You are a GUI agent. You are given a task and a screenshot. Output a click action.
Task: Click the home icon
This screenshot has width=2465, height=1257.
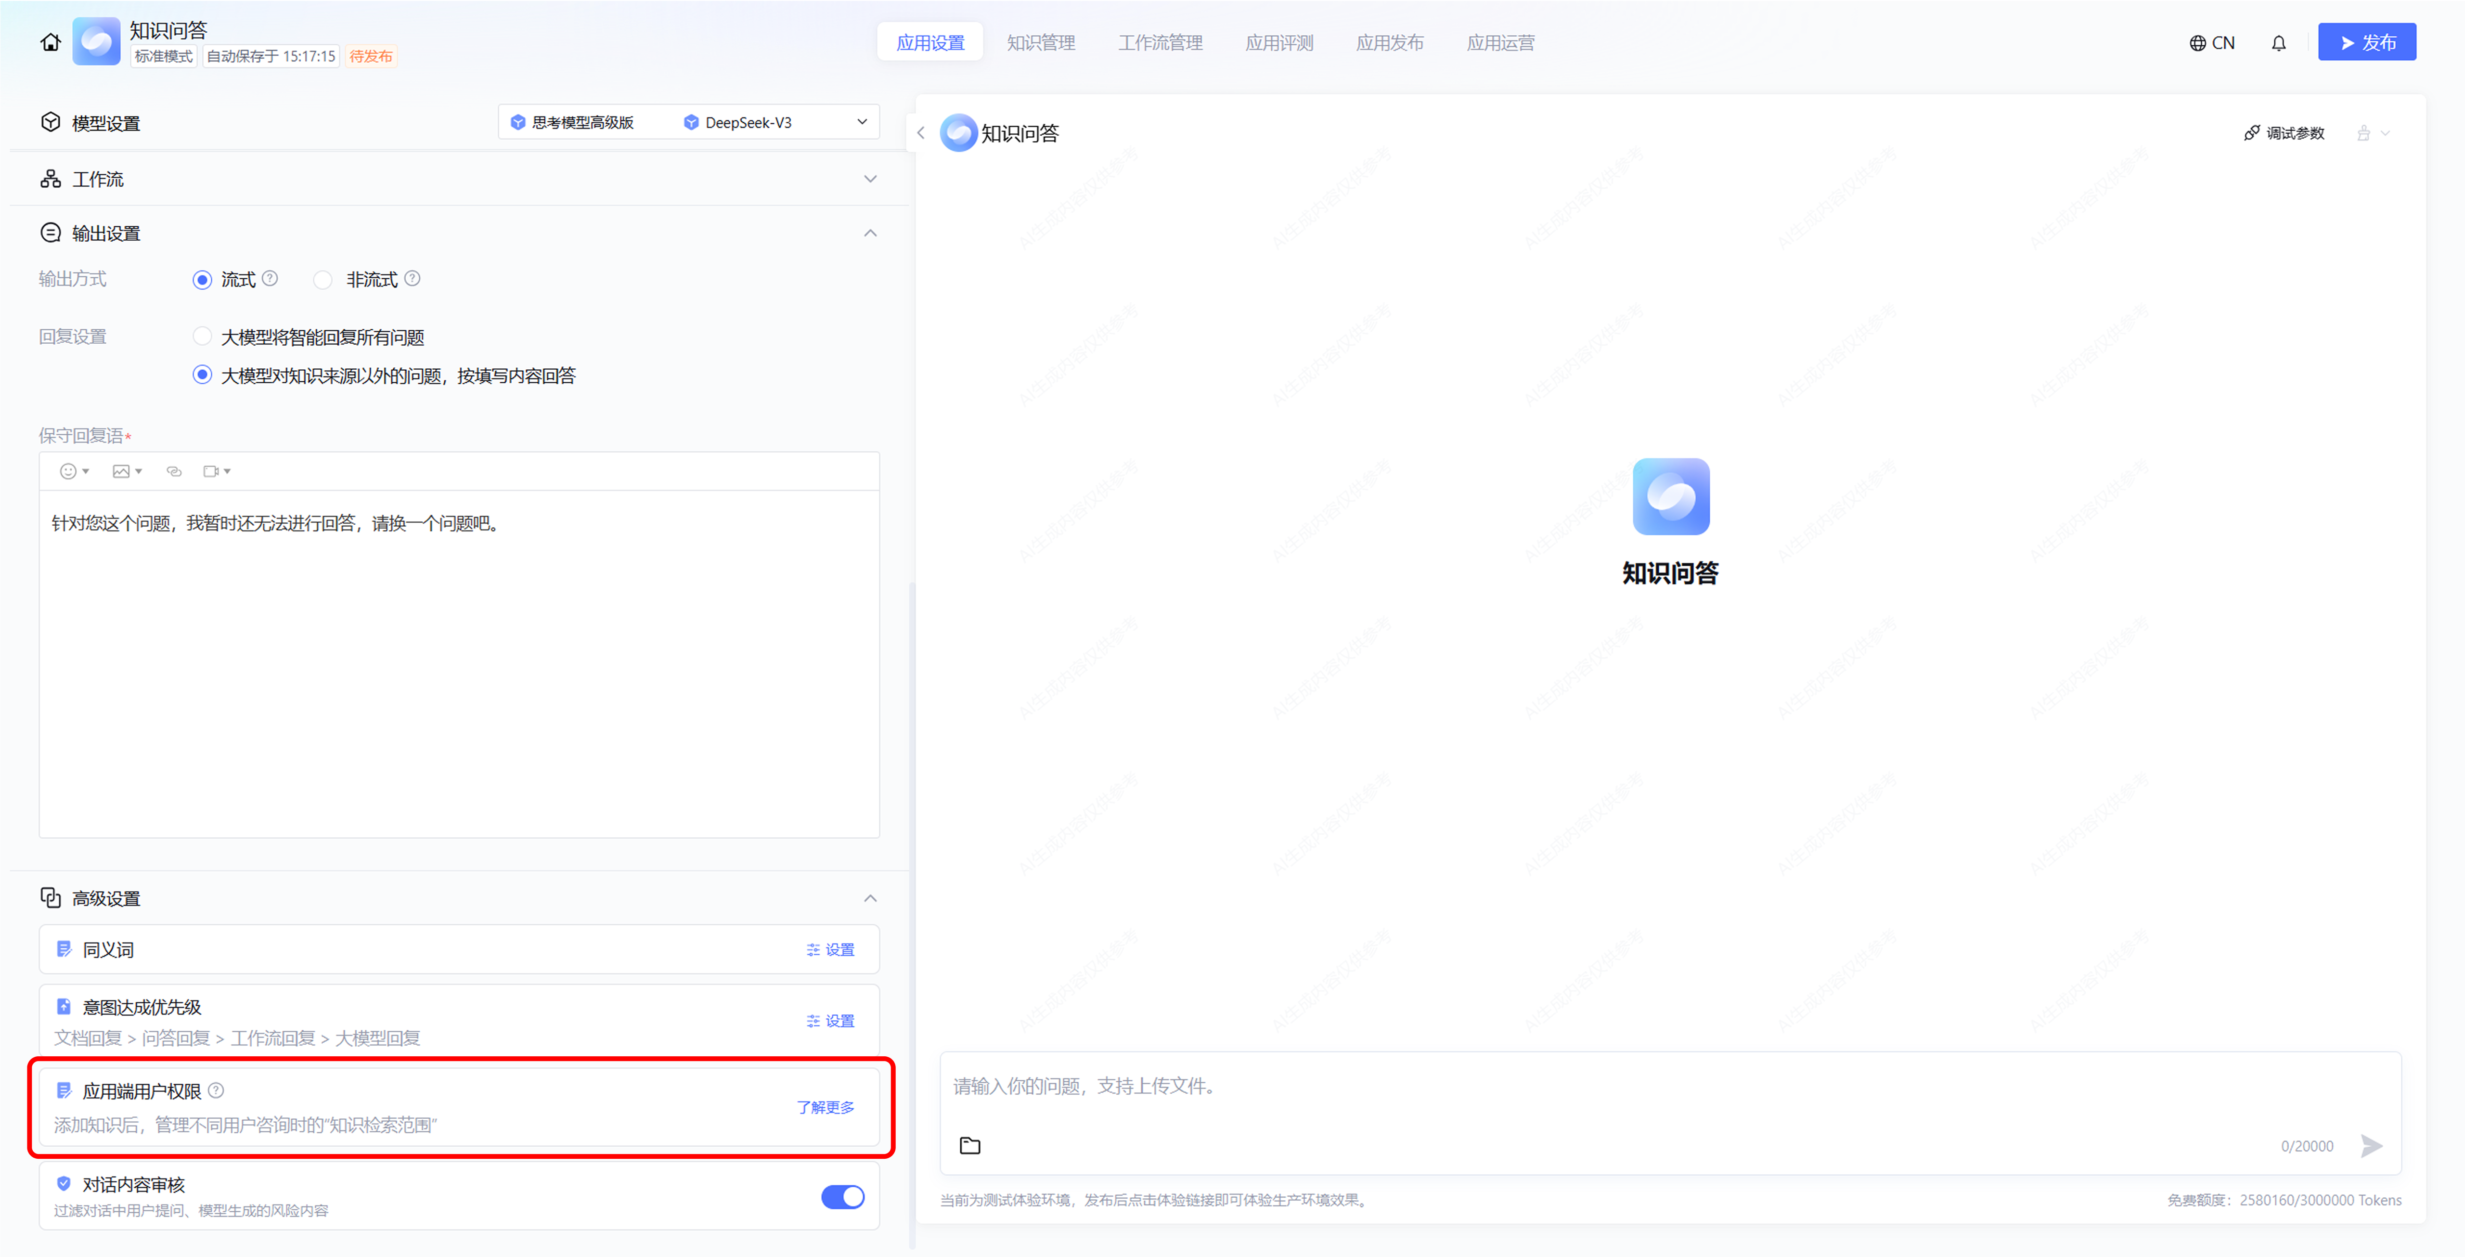tap(50, 42)
